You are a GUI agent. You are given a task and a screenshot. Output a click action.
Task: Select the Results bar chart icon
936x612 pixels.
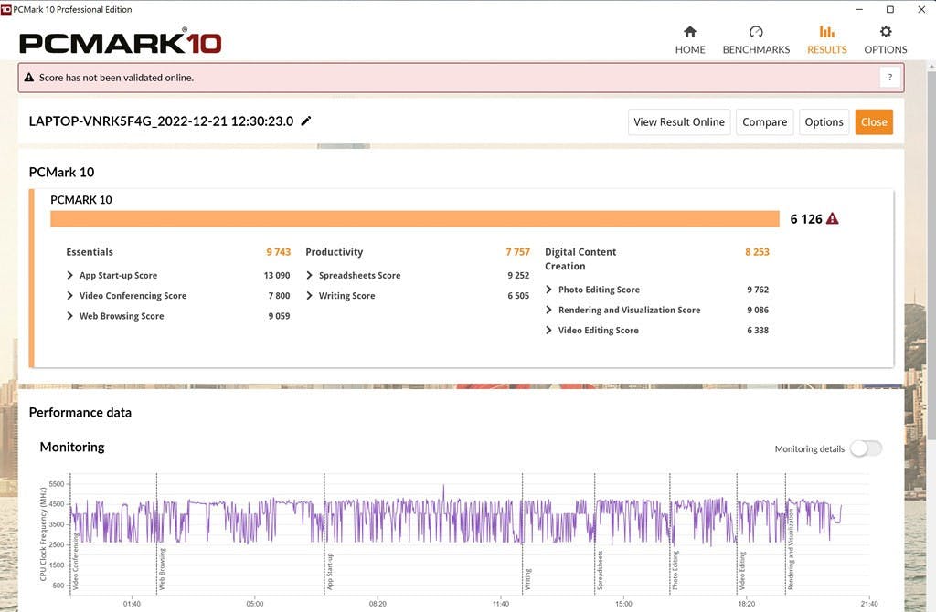point(826,32)
